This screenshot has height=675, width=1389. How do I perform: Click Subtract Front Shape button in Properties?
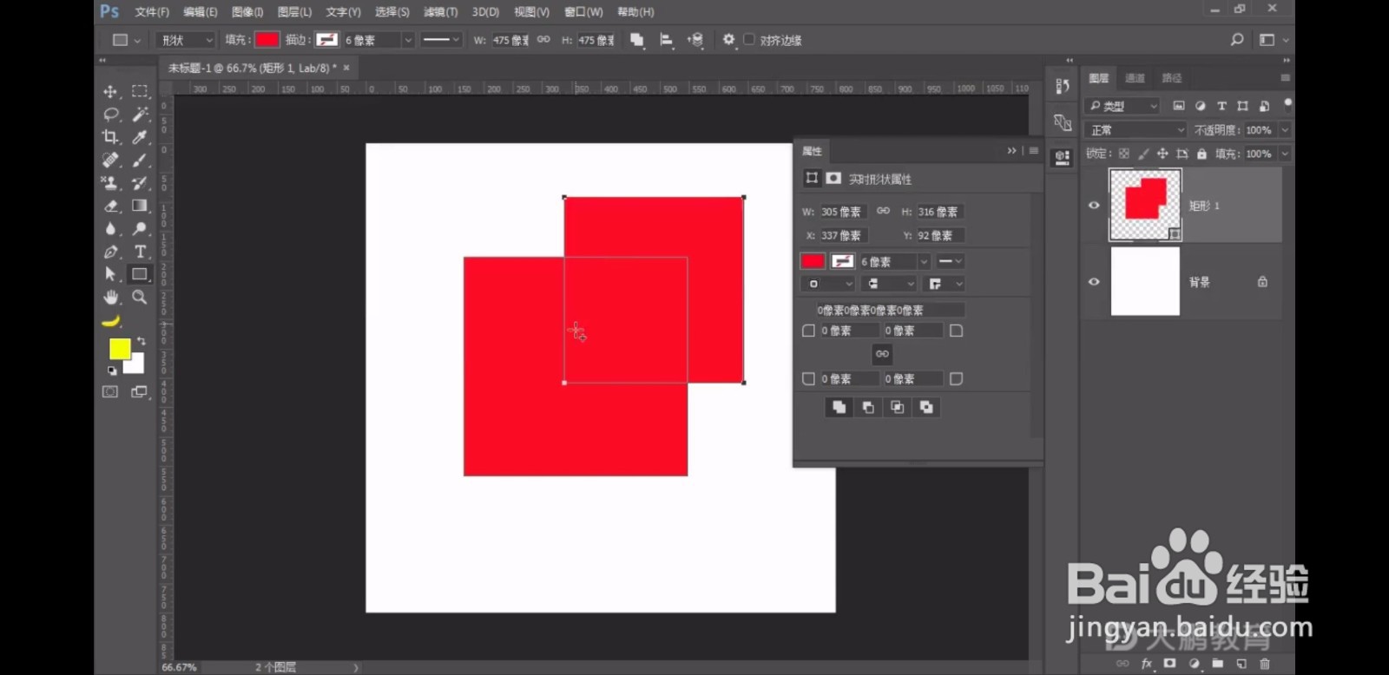click(868, 407)
